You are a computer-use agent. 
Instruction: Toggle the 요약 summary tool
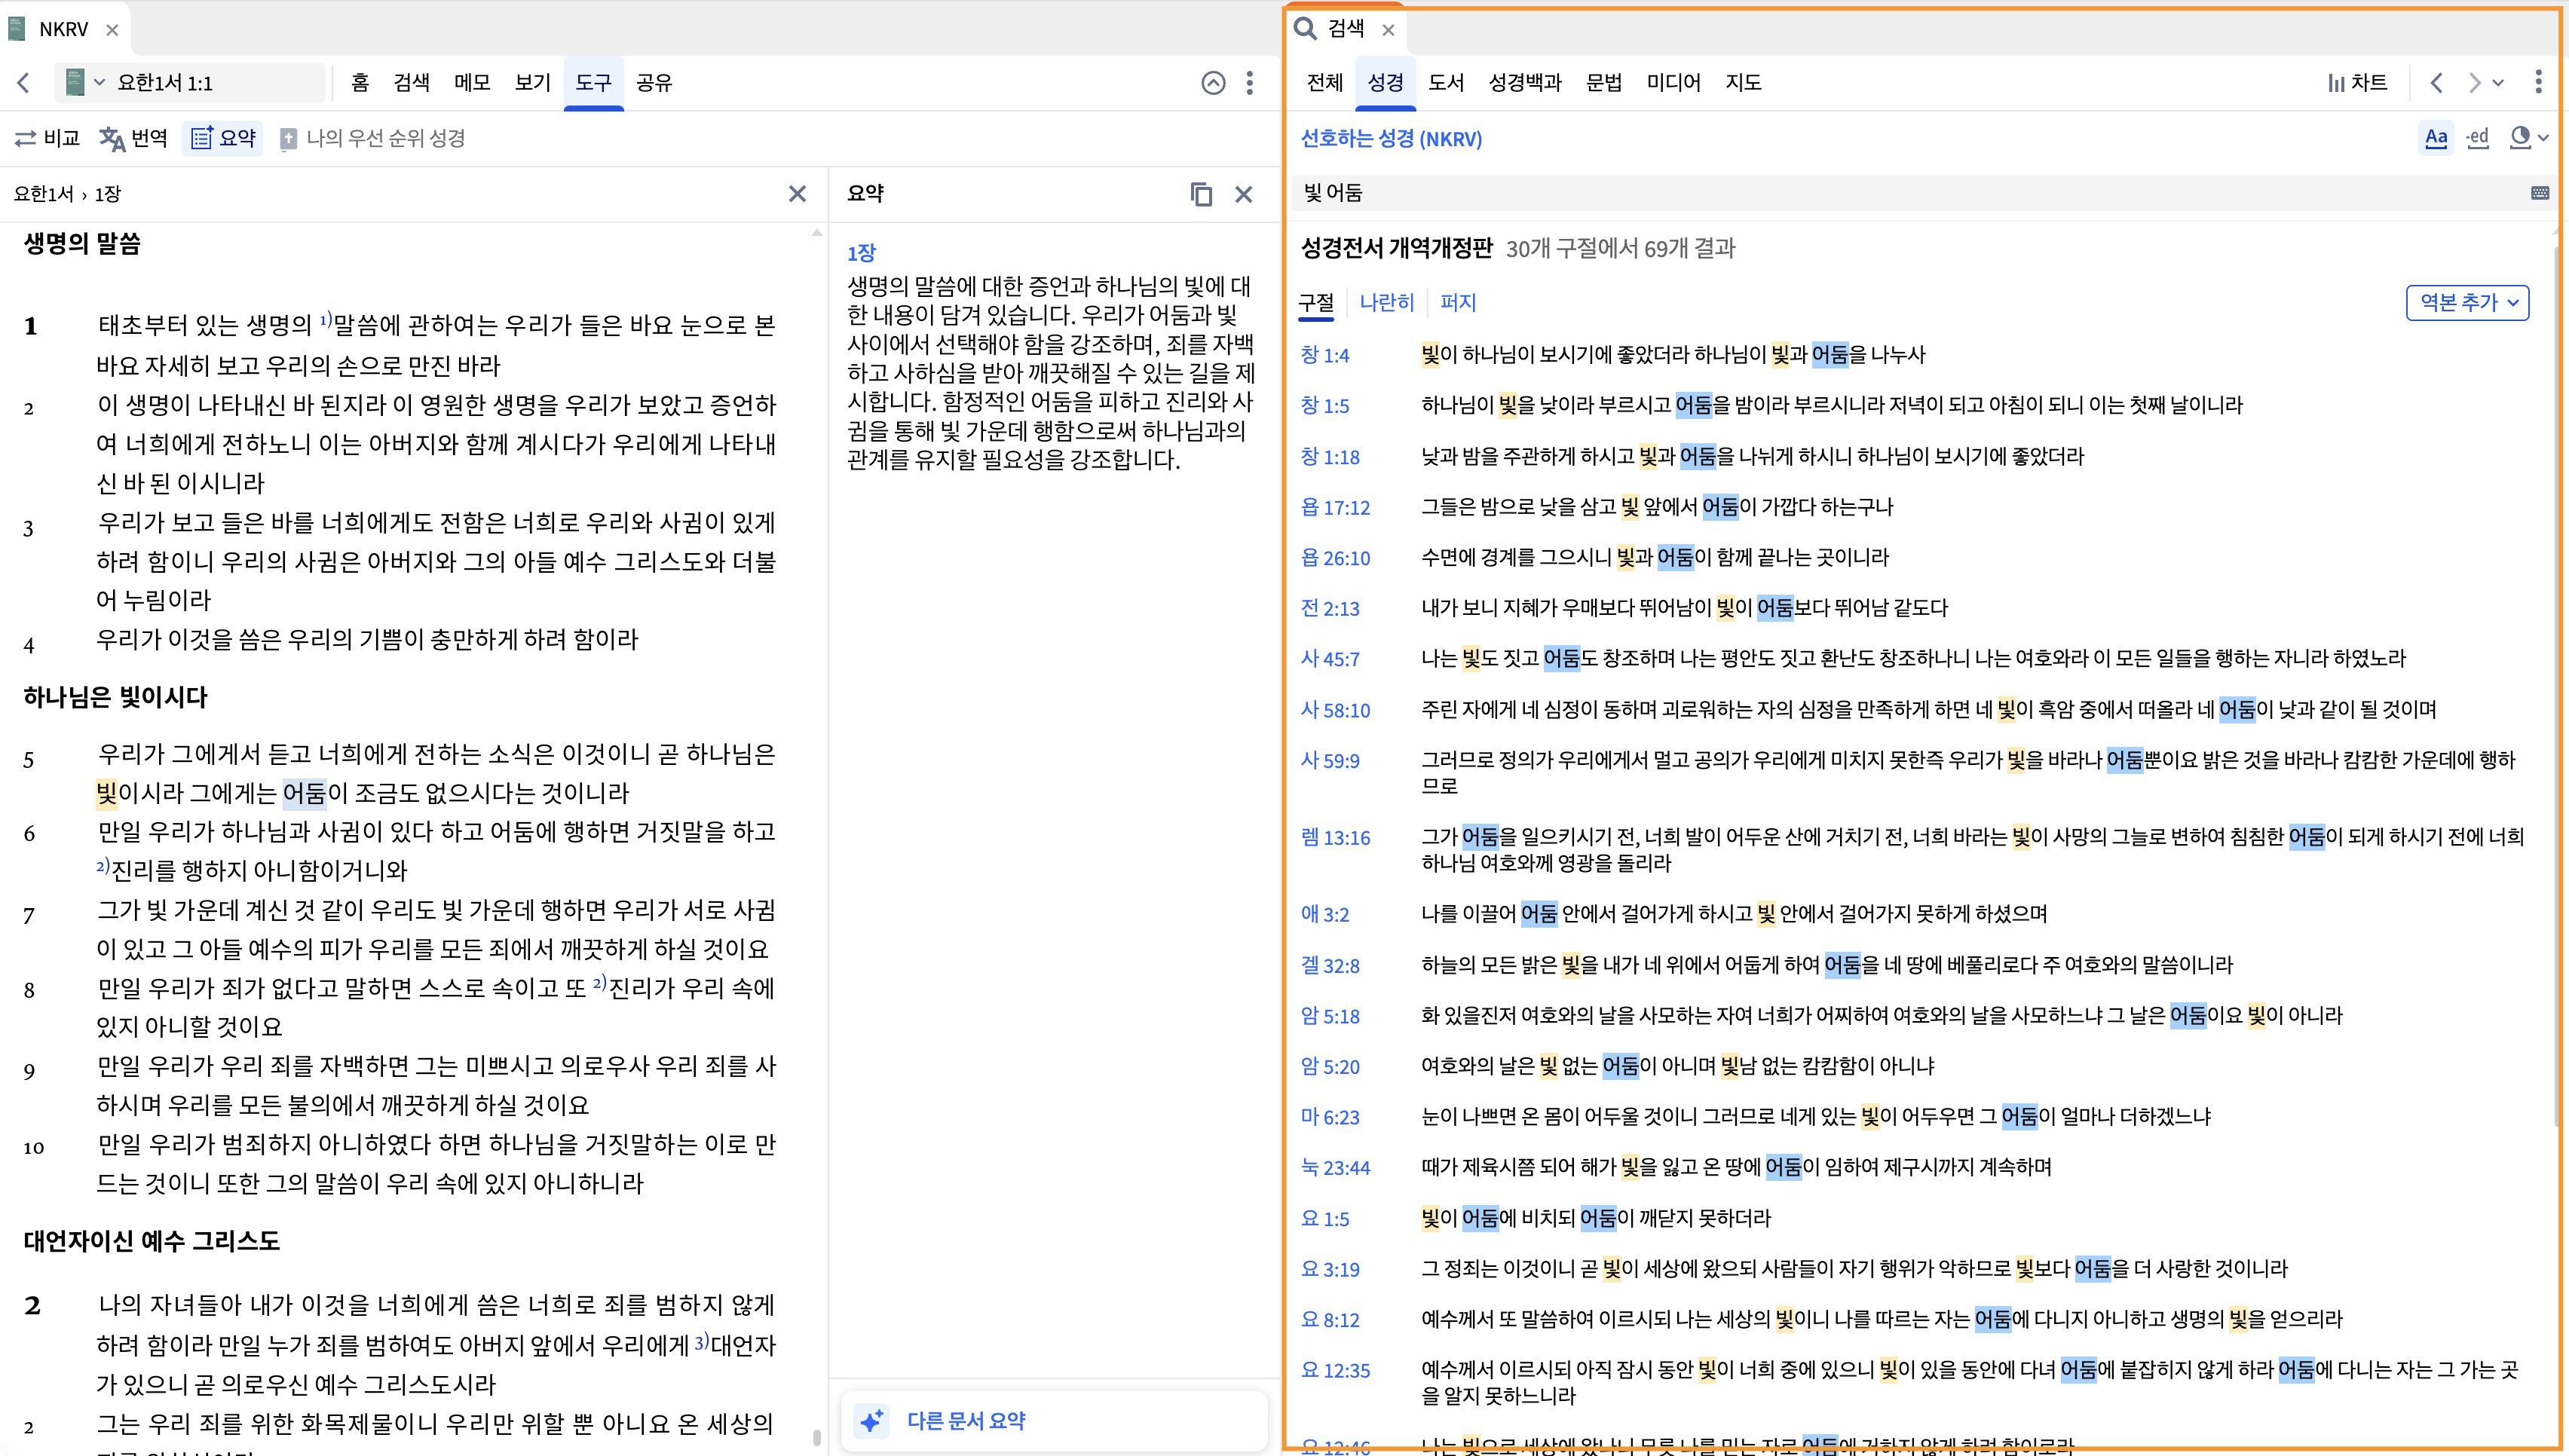click(223, 138)
